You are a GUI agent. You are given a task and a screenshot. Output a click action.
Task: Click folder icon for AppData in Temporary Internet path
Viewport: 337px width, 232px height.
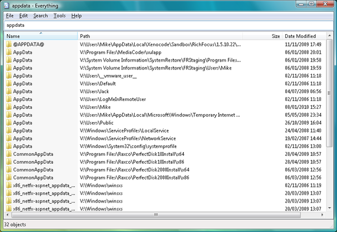click(9, 115)
